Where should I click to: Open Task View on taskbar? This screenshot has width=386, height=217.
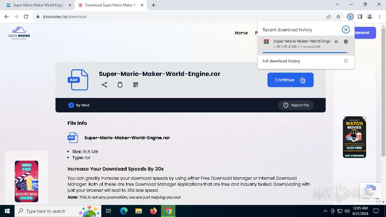click(109, 211)
